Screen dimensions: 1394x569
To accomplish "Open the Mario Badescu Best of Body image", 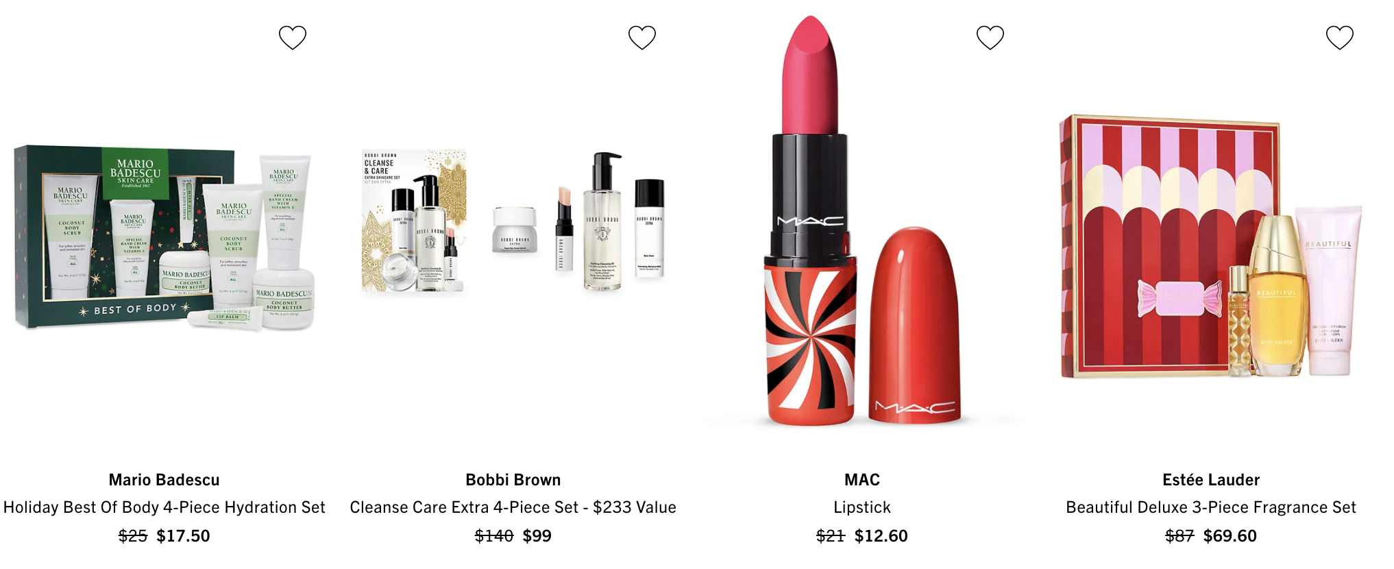I will [x=164, y=238].
